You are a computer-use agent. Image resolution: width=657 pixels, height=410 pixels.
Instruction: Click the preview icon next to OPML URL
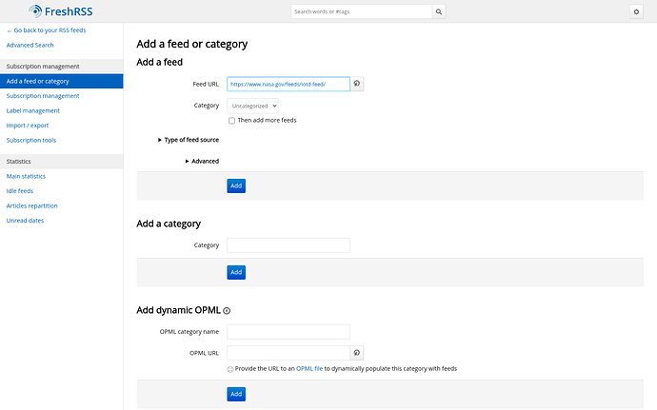click(x=356, y=353)
